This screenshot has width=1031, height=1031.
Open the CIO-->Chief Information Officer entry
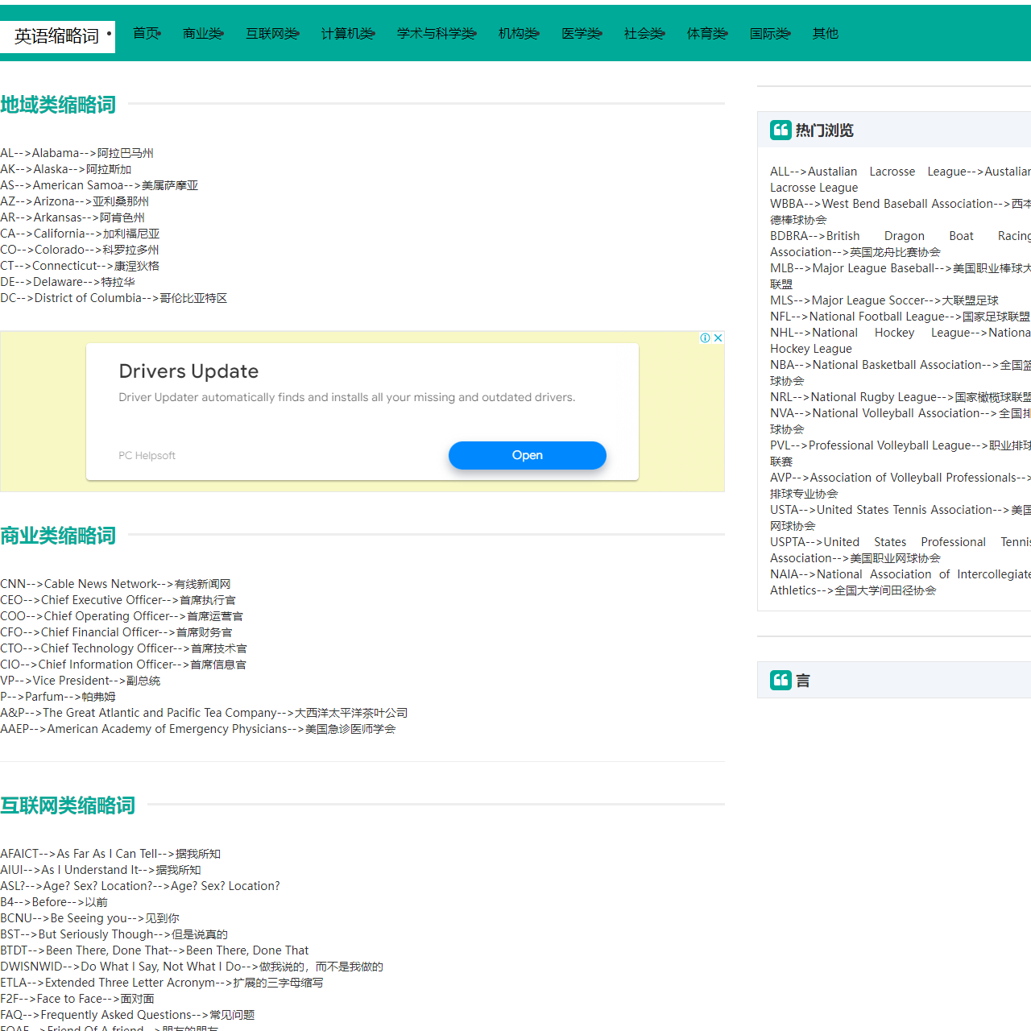[x=123, y=665]
